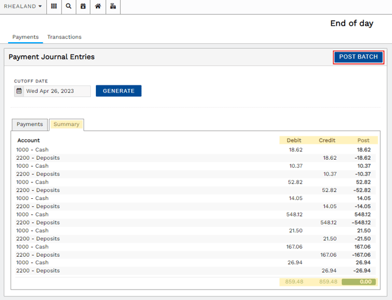This screenshot has height=300, width=392.
Task: Click debit value 26.94
Action: click(x=295, y=263)
